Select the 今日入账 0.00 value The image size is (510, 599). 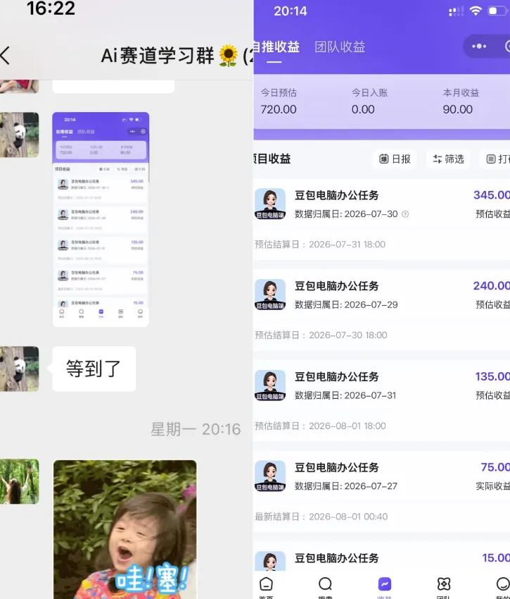(363, 110)
